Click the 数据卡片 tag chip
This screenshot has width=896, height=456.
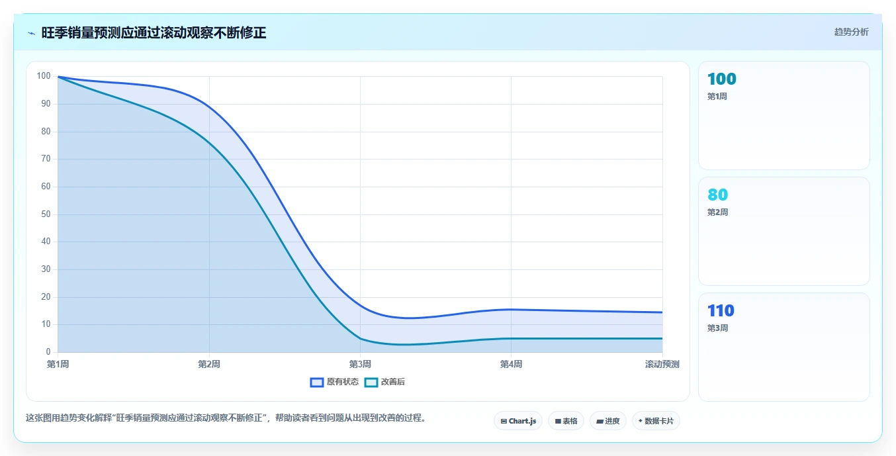point(656,421)
